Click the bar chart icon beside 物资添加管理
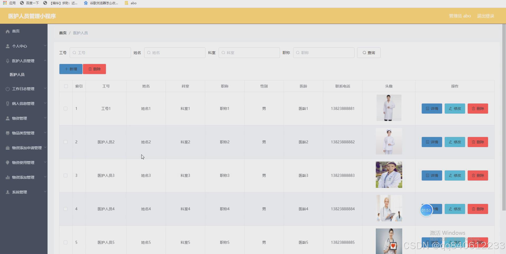 (x=8, y=177)
